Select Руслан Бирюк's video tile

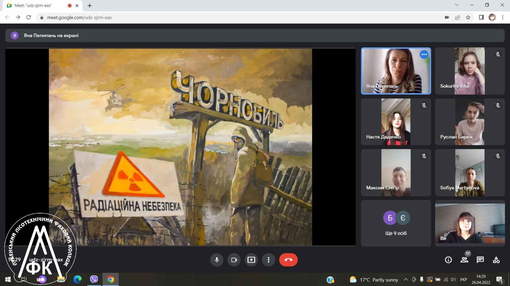[x=470, y=122]
